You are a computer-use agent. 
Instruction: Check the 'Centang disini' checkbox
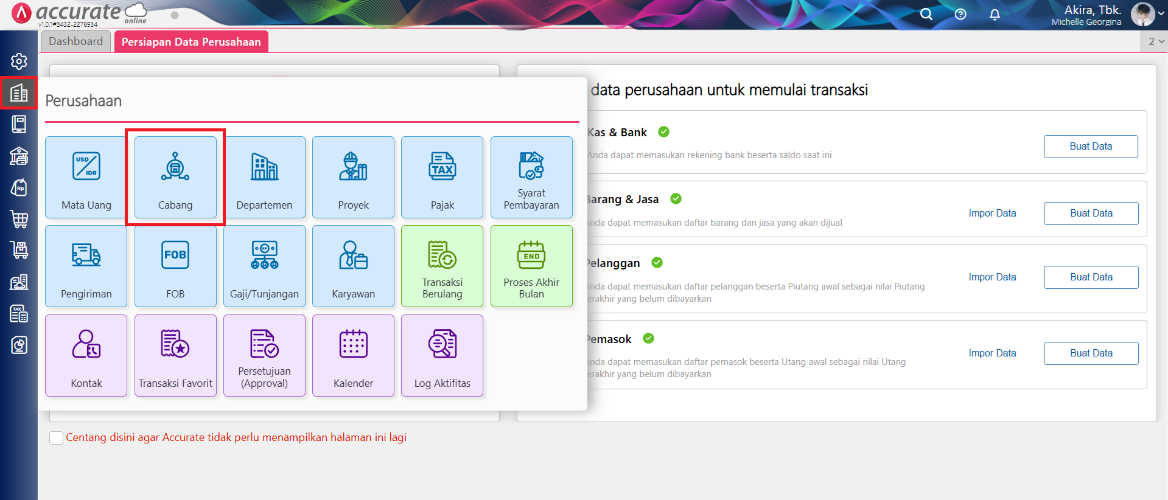56,438
